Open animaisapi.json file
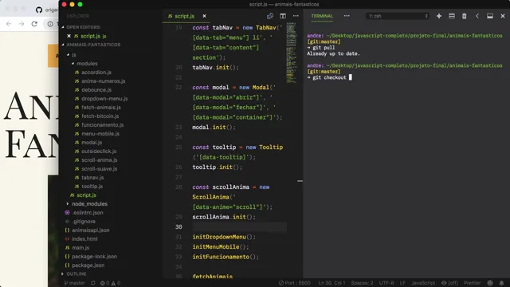This screenshot has width=510, height=287. click(90, 230)
